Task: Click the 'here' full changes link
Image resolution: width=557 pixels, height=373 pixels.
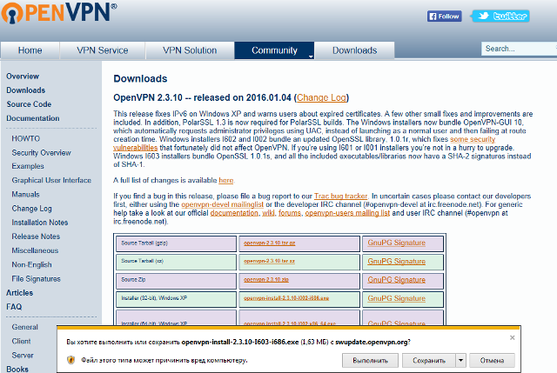Action: 226,180
